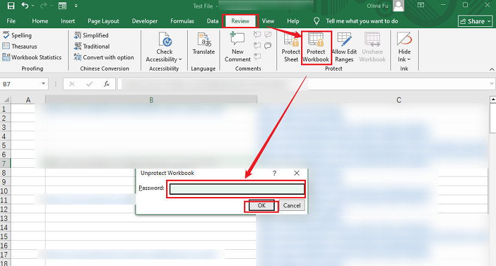Click the Form icon in Quick Access Toolbar
The height and width of the screenshot is (266, 496).
pyautogui.click(x=62, y=5)
